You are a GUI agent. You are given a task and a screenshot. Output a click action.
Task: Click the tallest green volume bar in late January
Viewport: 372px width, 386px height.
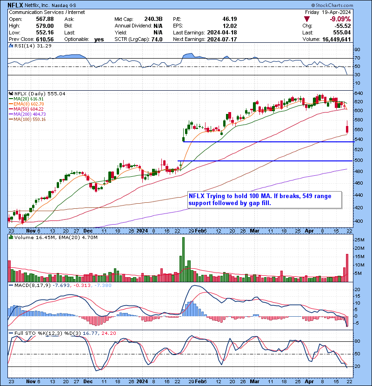coord(183,260)
